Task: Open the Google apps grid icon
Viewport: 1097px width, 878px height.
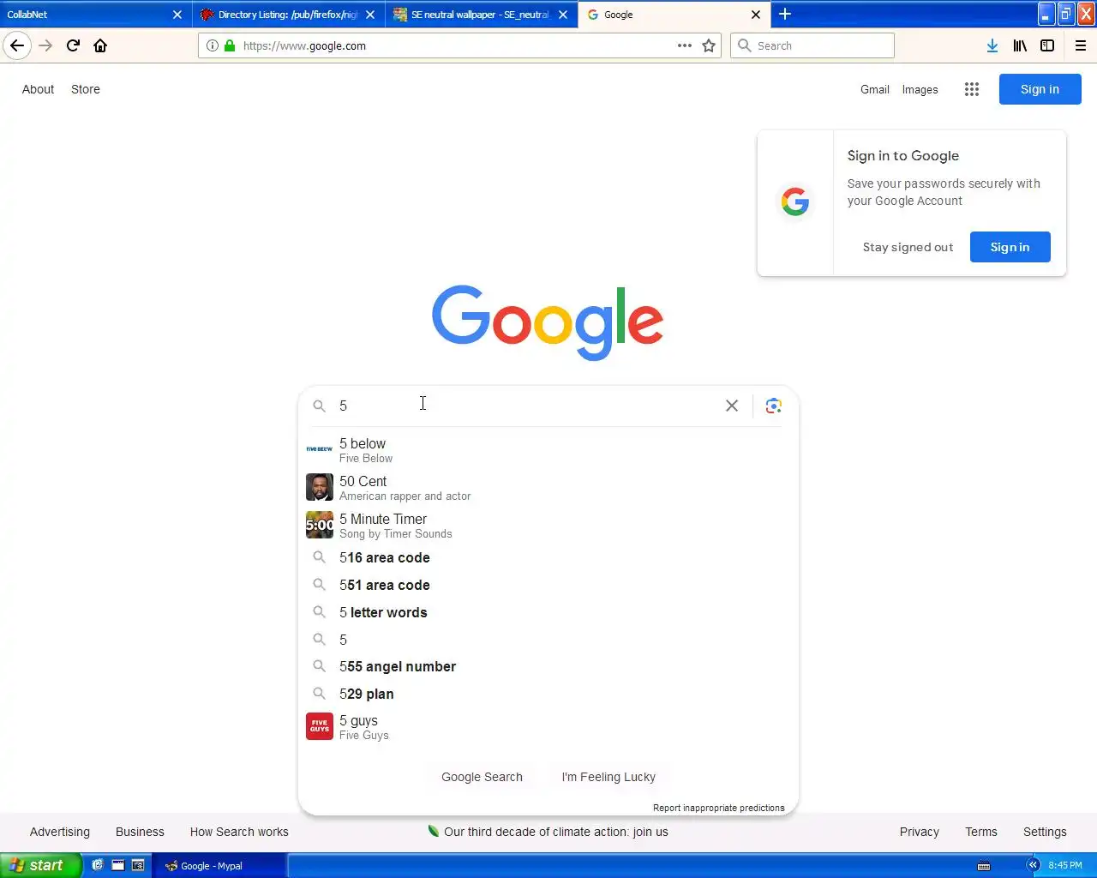Action: [x=971, y=89]
